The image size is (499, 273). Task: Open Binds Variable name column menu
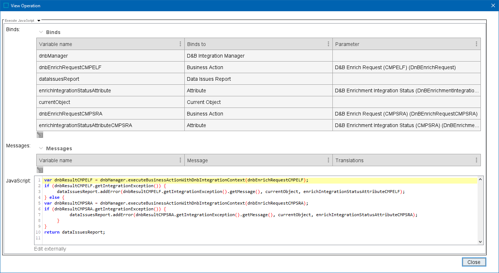tap(180, 44)
